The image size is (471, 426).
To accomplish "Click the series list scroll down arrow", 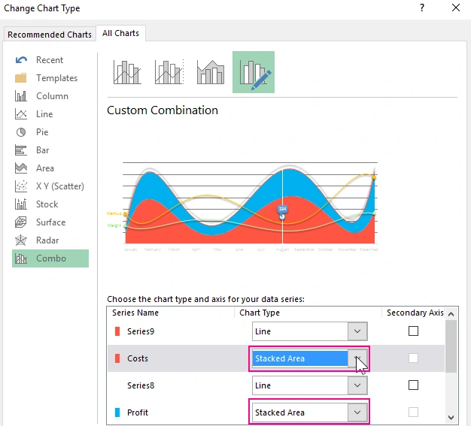I will point(451,417).
